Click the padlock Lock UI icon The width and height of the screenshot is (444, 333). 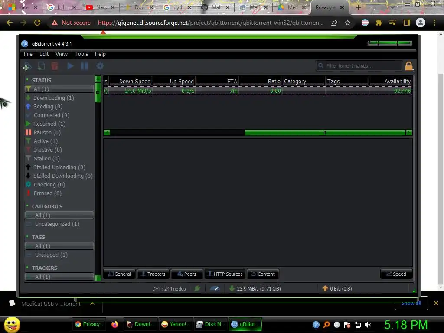point(409,66)
